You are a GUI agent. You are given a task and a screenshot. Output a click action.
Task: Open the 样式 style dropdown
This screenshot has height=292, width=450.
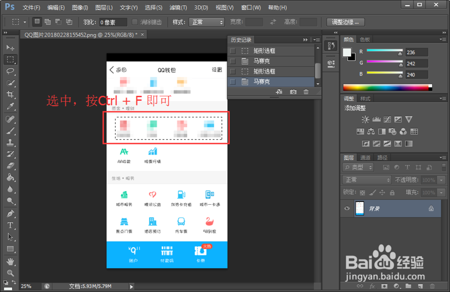(207, 22)
